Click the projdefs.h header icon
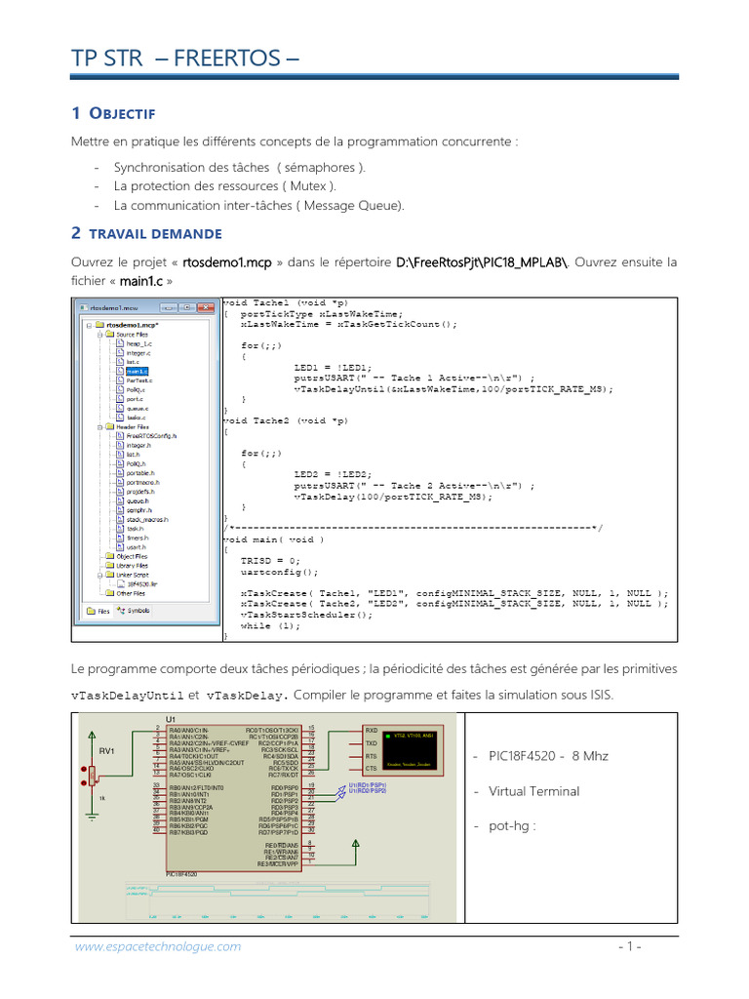749x999 pixels. 120,492
